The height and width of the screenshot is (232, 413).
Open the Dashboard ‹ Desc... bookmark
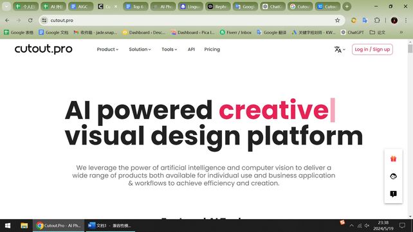tap(144, 32)
